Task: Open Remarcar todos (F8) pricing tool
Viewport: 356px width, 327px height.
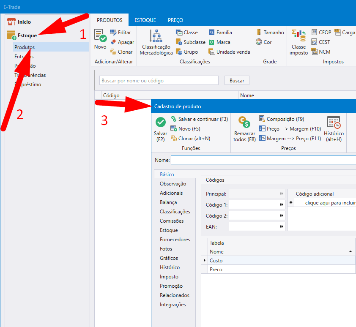Action: [x=244, y=123]
